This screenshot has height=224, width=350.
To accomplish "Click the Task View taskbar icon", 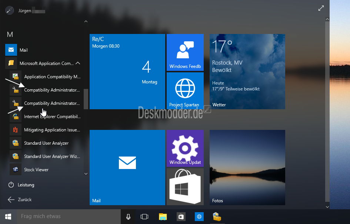I will pyautogui.click(x=144, y=217).
